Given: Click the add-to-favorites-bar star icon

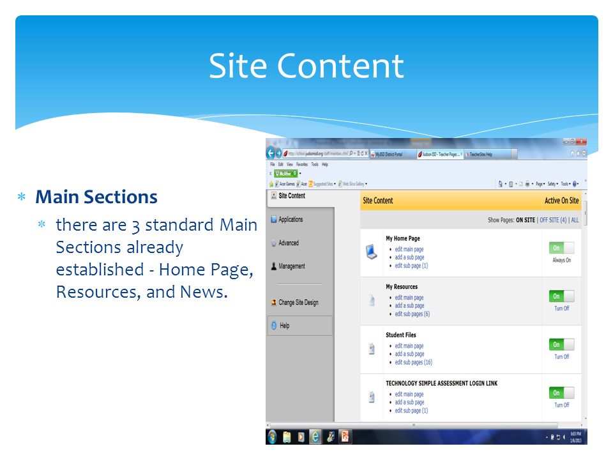Looking at the screenshot, I should pyautogui.click(x=271, y=184).
